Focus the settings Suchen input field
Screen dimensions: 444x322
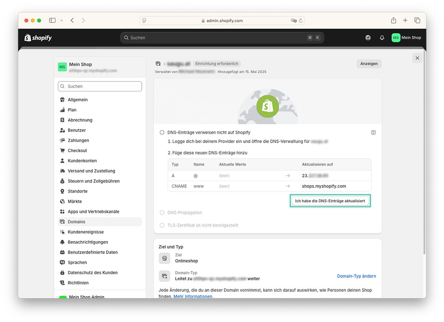(x=100, y=86)
